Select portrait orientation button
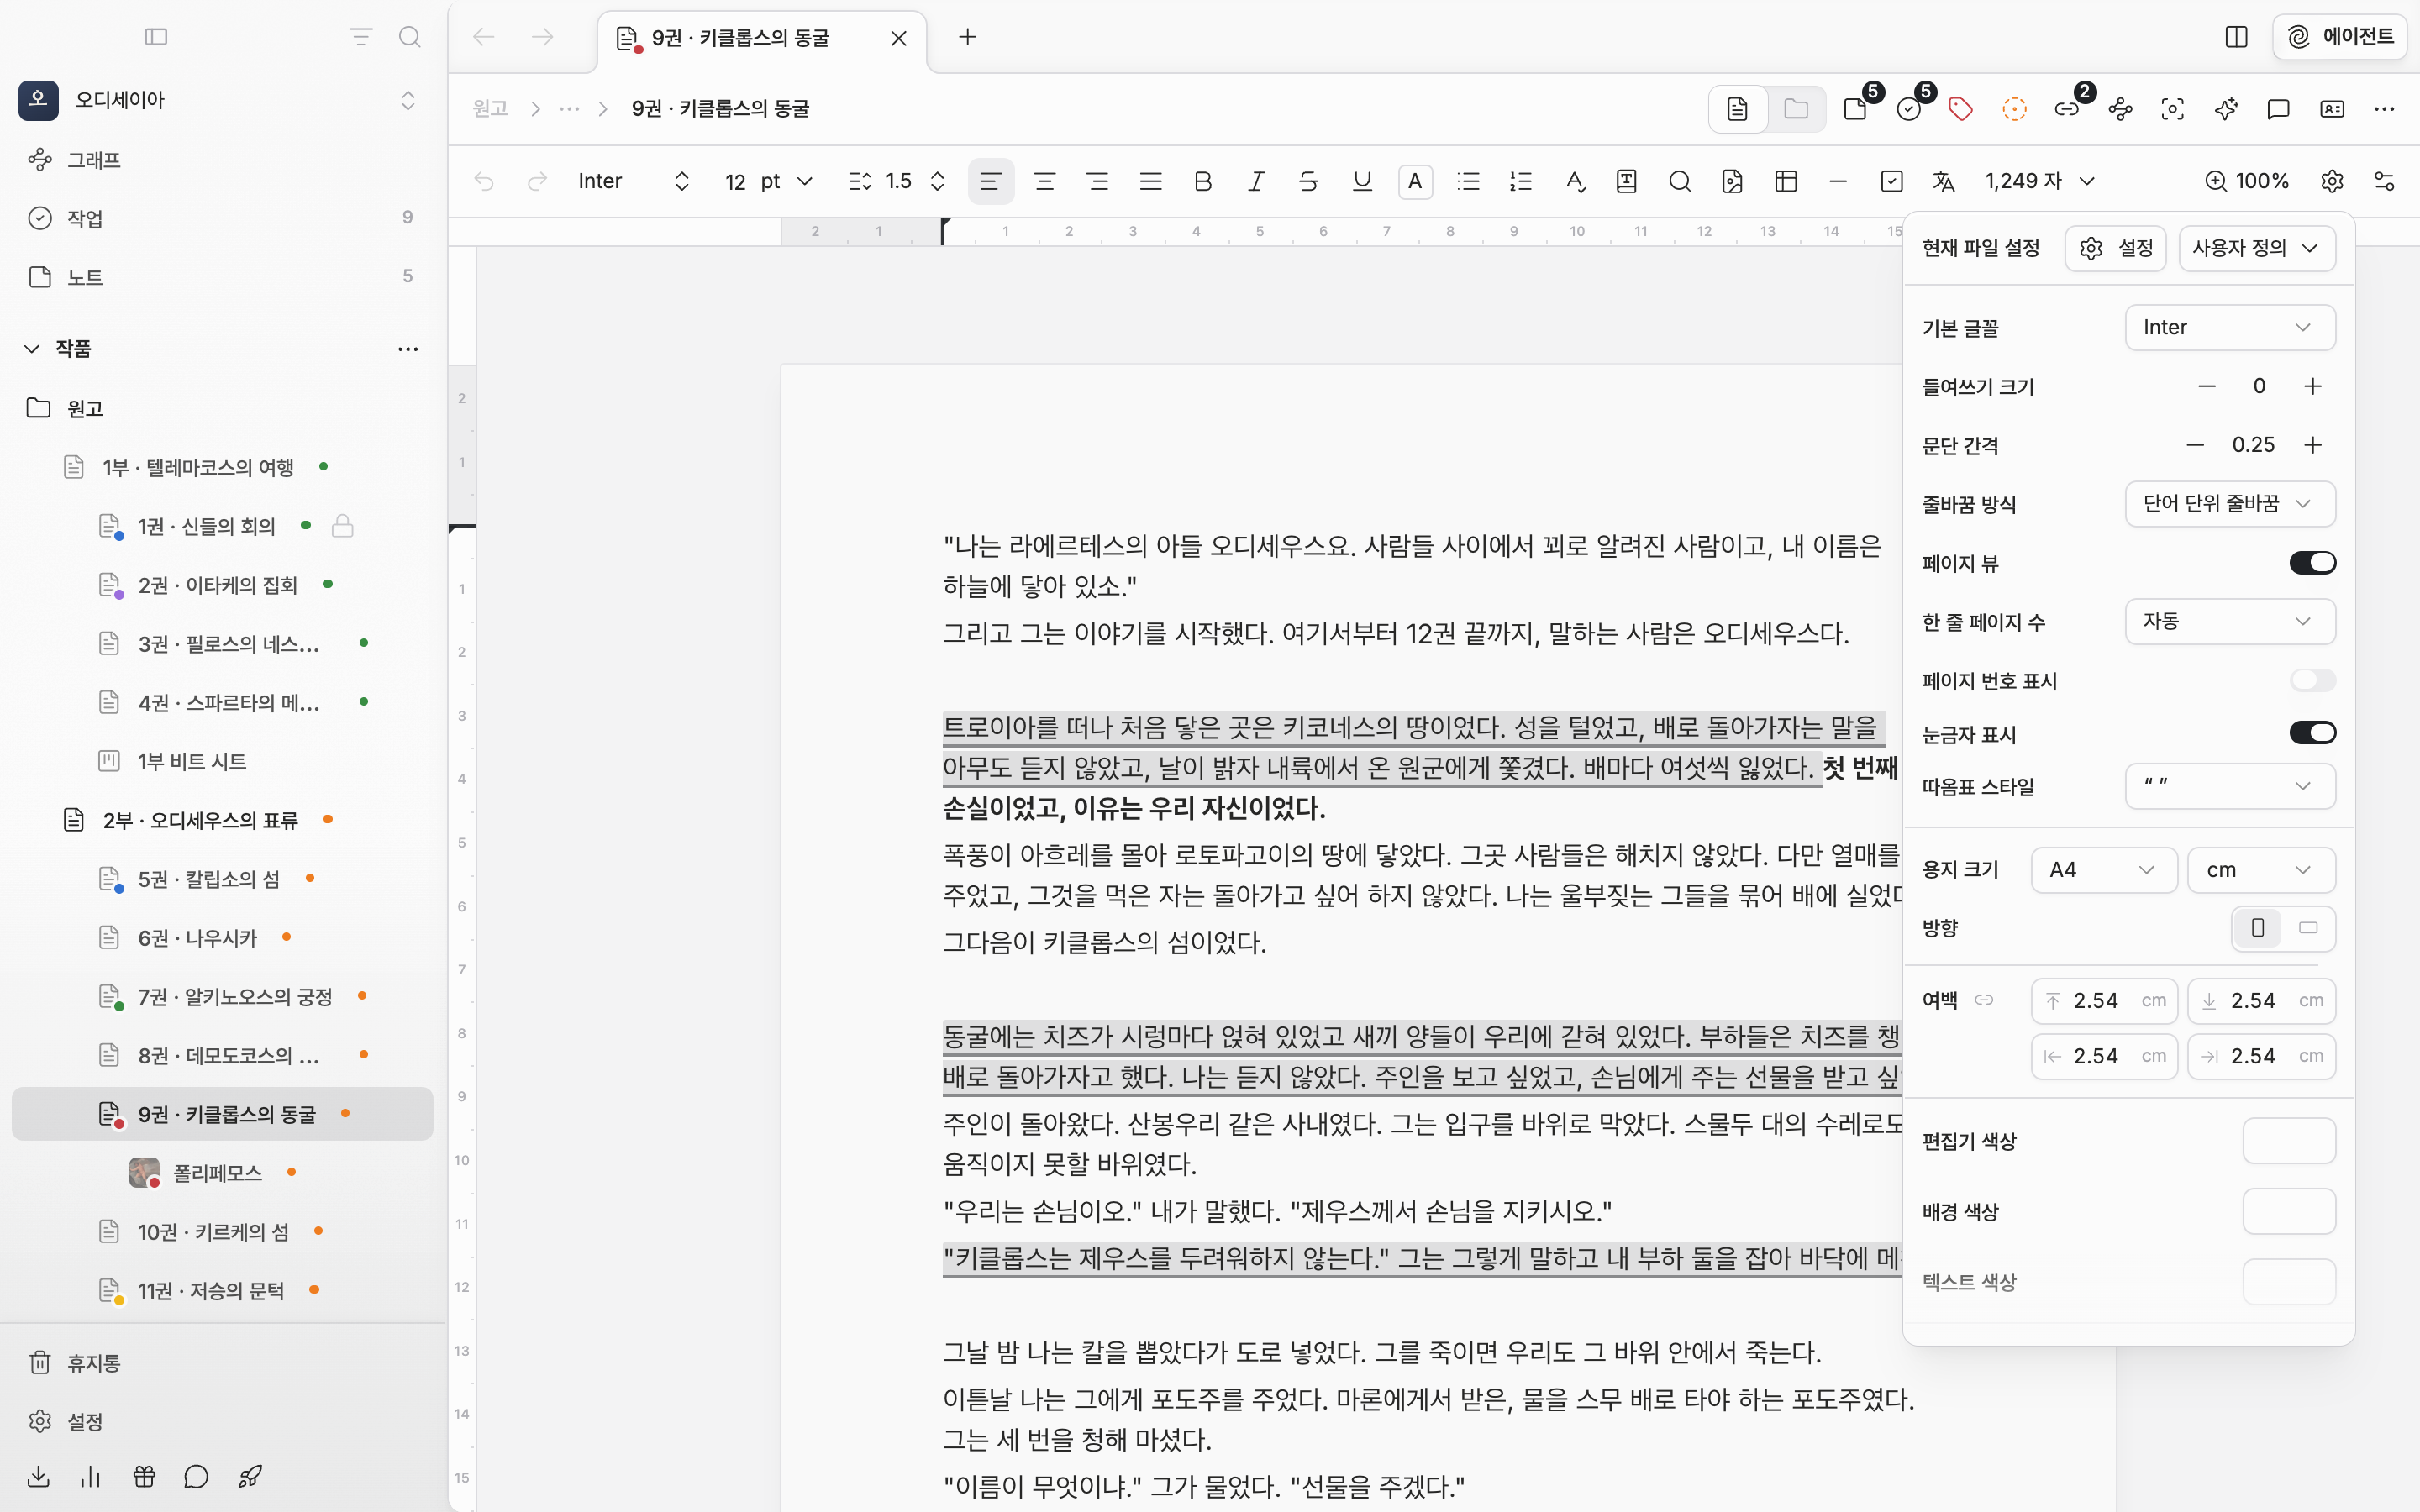This screenshot has width=2420, height=1512. 2258,928
